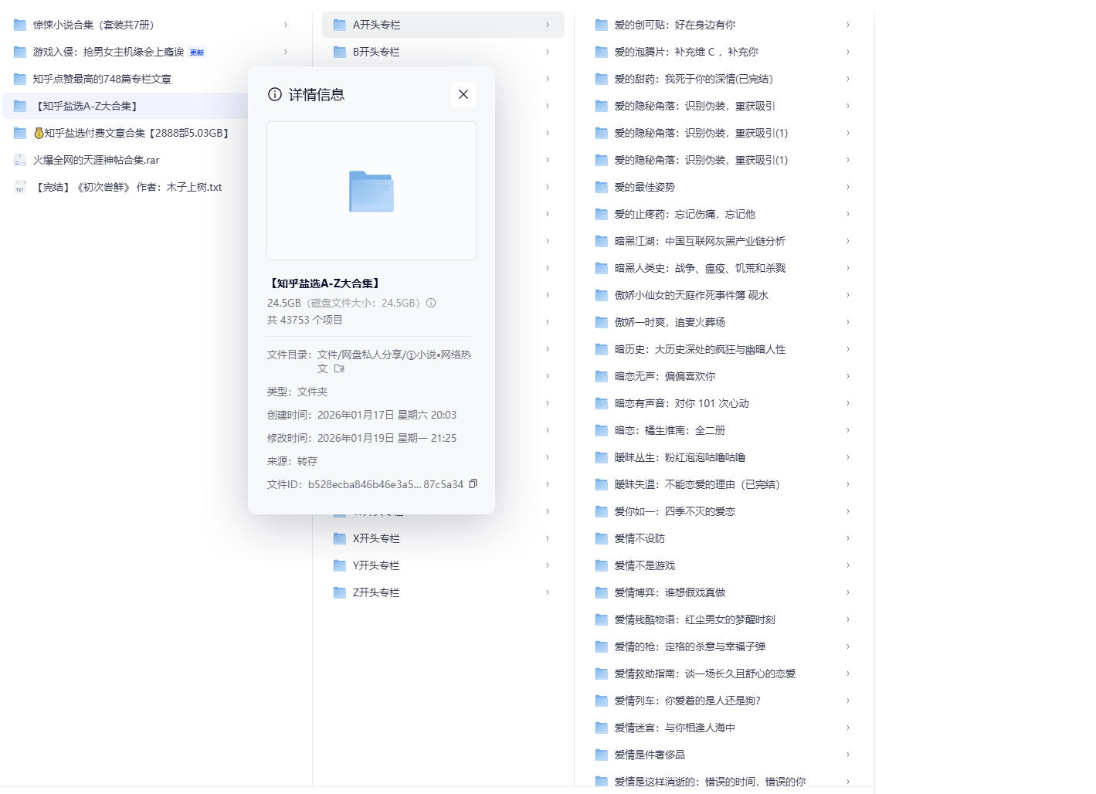Expand the chevron for 惊悚小说合集（套装共7册）

(285, 25)
